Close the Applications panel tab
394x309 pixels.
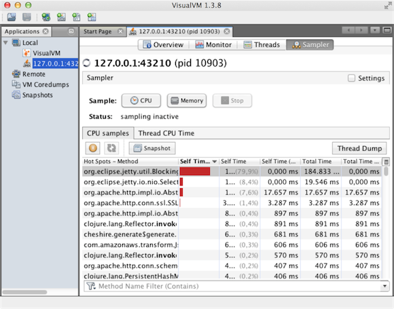pos(46,31)
